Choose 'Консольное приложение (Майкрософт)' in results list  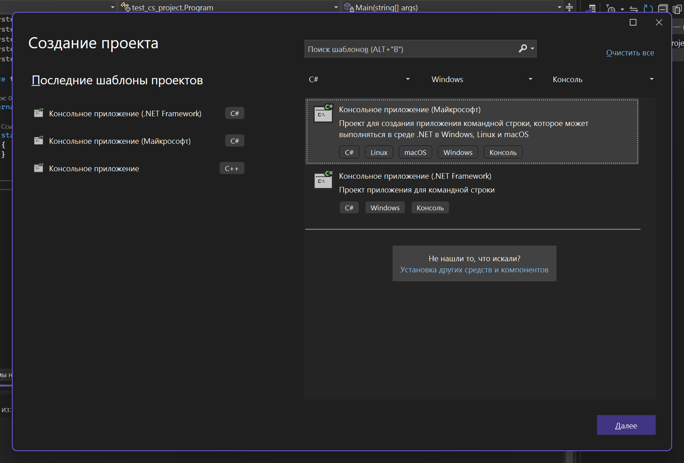(x=472, y=131)
